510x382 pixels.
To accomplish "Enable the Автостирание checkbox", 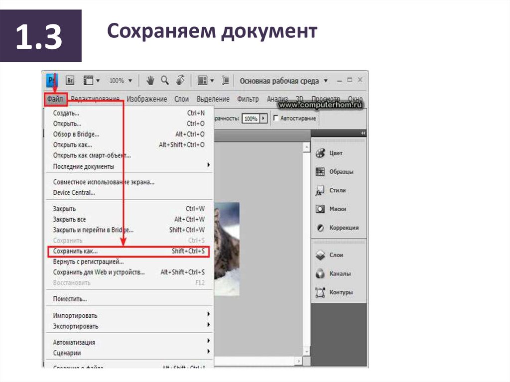I will [x=276, y=119].
